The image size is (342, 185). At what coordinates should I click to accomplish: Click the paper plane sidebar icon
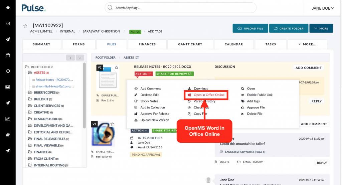click(x=8, y=39)
